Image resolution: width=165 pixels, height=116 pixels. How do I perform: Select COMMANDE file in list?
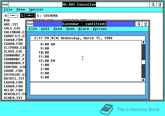pyautogui.click(x=14, y=55)
